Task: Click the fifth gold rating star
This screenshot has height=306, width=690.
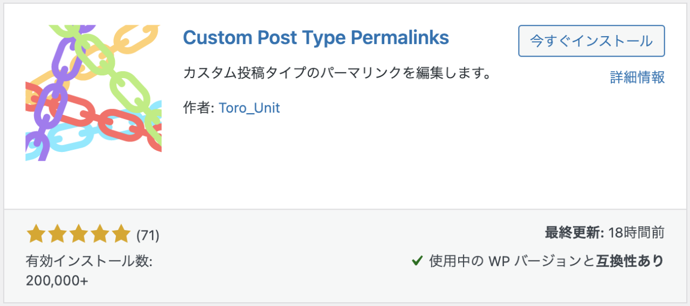Action: coord(120,234)
